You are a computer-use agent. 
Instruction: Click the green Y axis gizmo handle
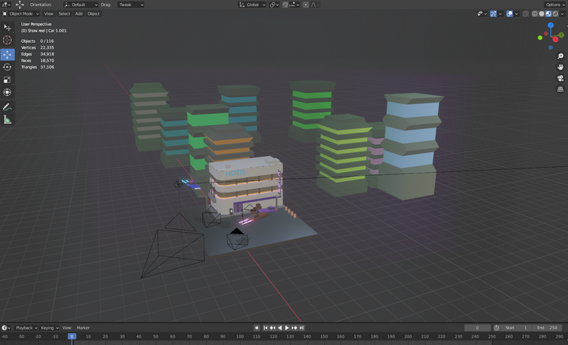561,35
